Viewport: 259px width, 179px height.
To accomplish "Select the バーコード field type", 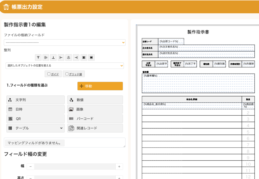I will click(95, 119).
